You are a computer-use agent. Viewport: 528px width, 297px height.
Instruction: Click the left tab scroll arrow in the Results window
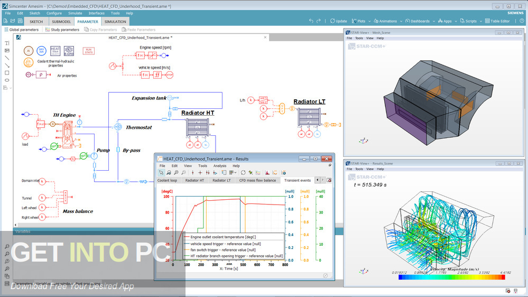317,180
